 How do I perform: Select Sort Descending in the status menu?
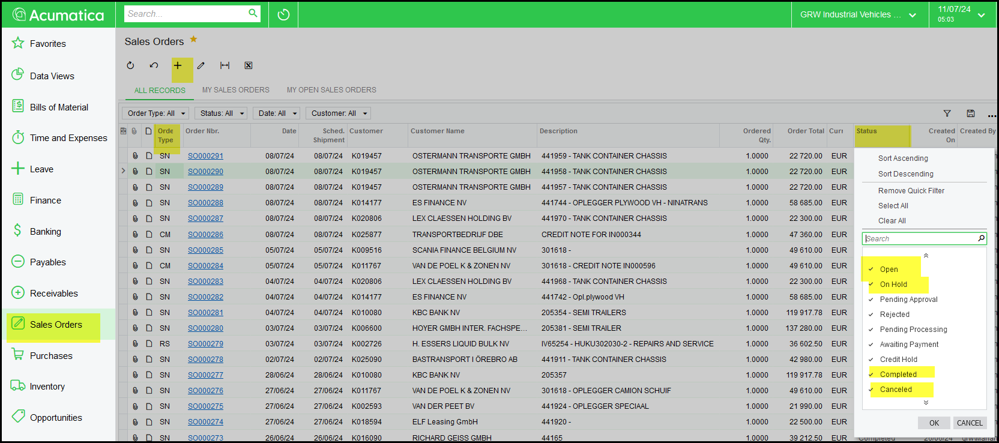(x=905, y=174)
